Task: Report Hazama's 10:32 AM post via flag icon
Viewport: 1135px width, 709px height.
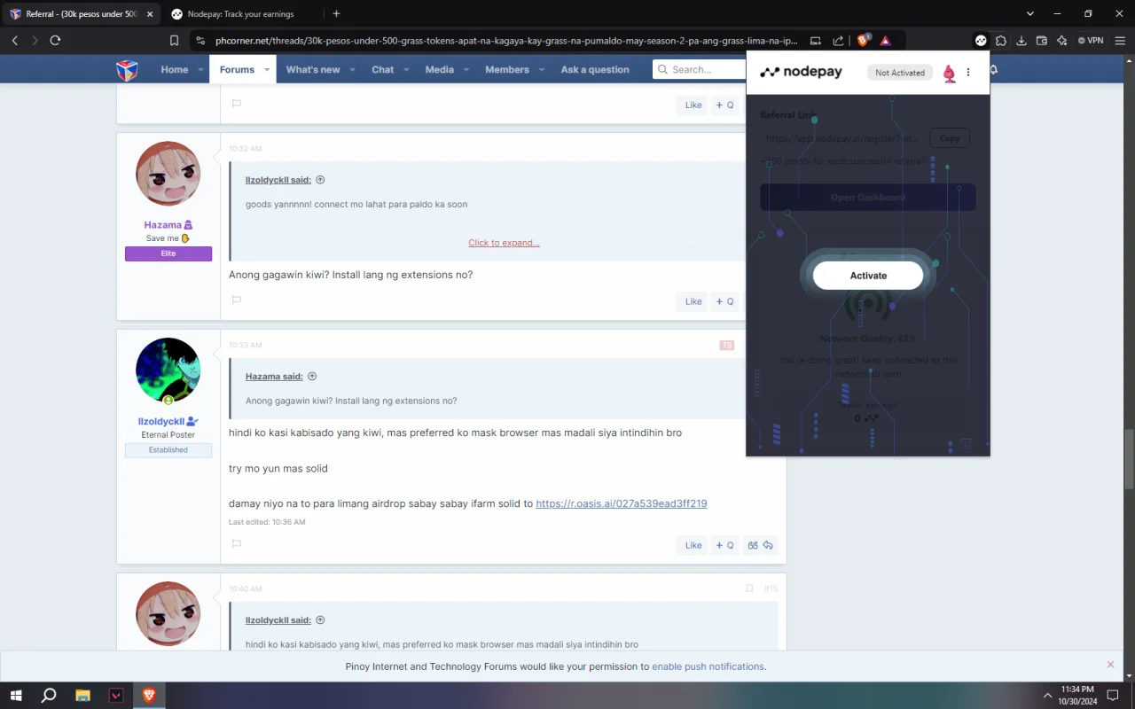Action: (237, 300)
